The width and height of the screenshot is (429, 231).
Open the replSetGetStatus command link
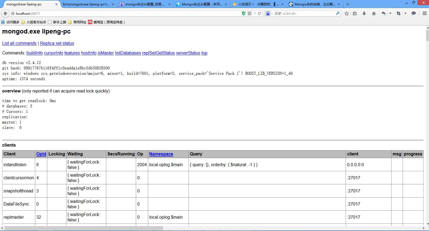158,53
